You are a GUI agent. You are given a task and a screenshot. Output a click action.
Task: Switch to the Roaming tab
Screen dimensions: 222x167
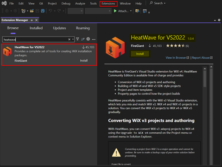click(82, 28)
